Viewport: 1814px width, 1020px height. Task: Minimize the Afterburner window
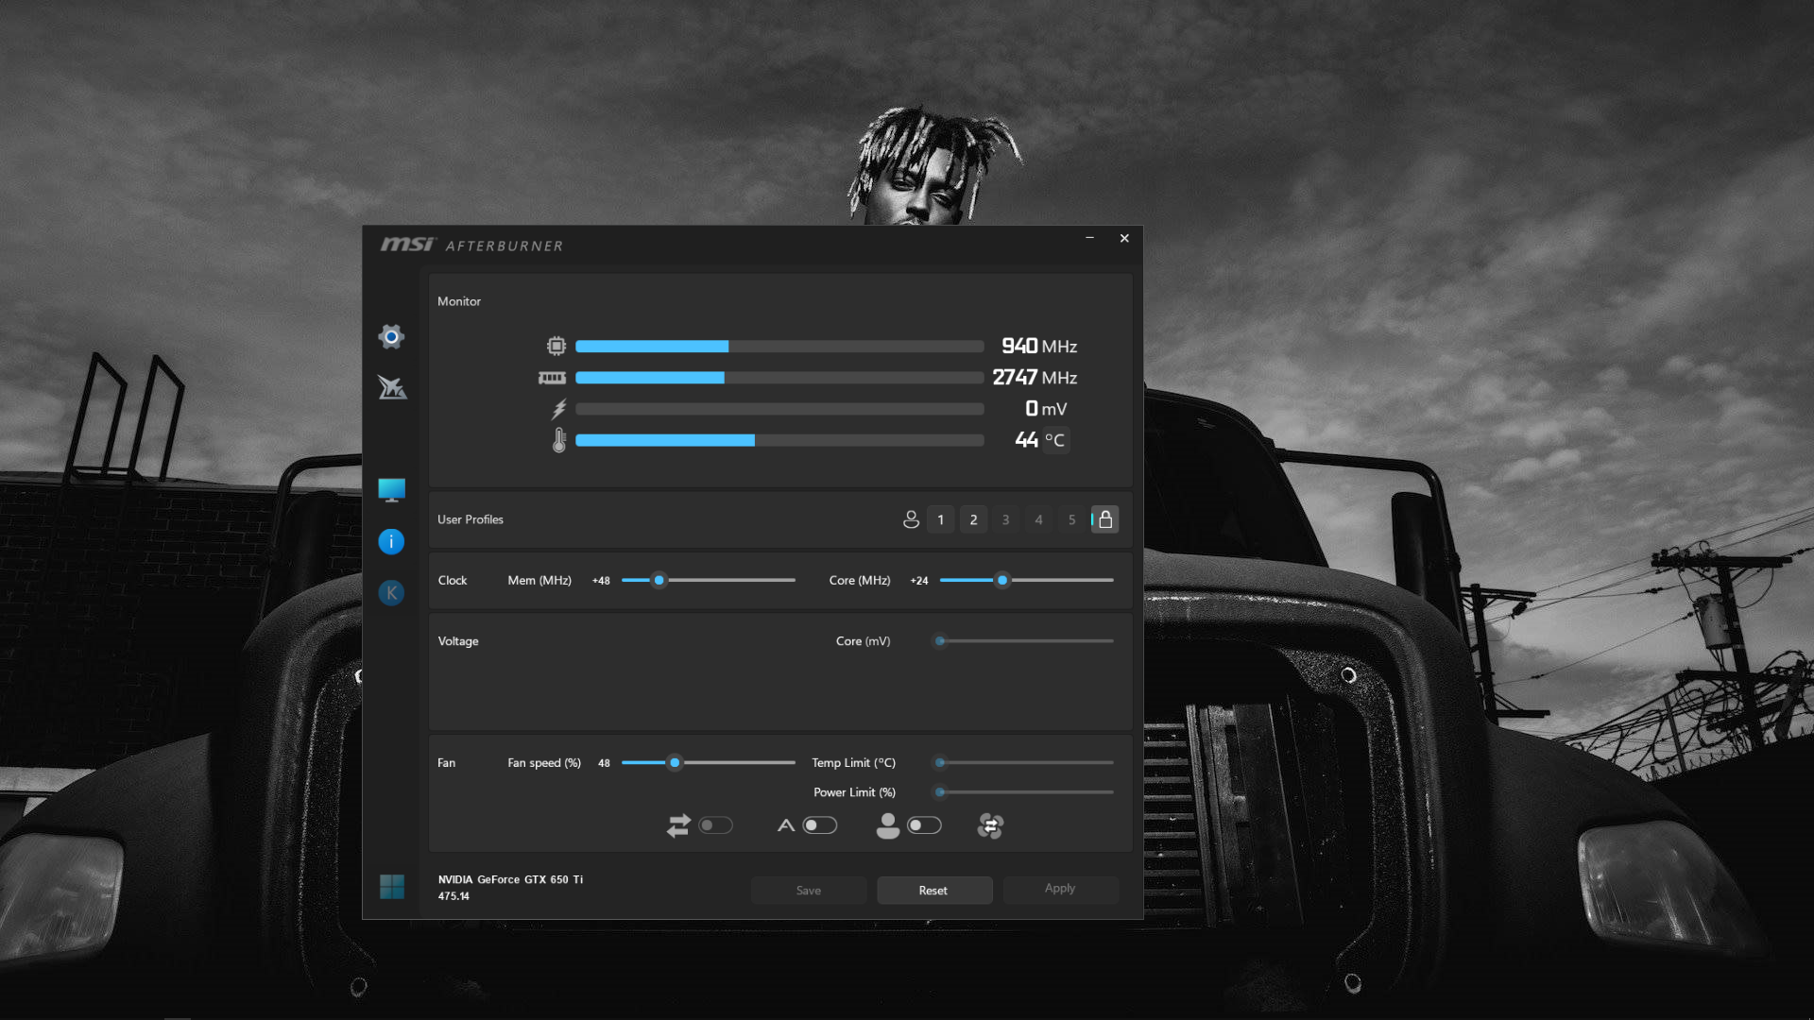[x=1089, y=238]
